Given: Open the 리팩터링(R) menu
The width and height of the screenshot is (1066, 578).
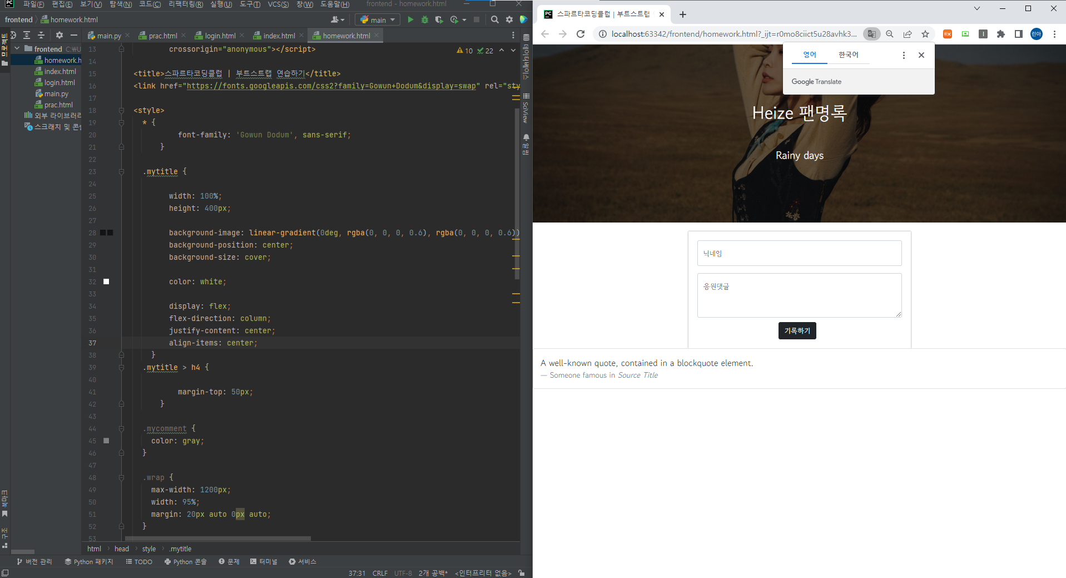Looking at the screenshot, I should point(186,4).
